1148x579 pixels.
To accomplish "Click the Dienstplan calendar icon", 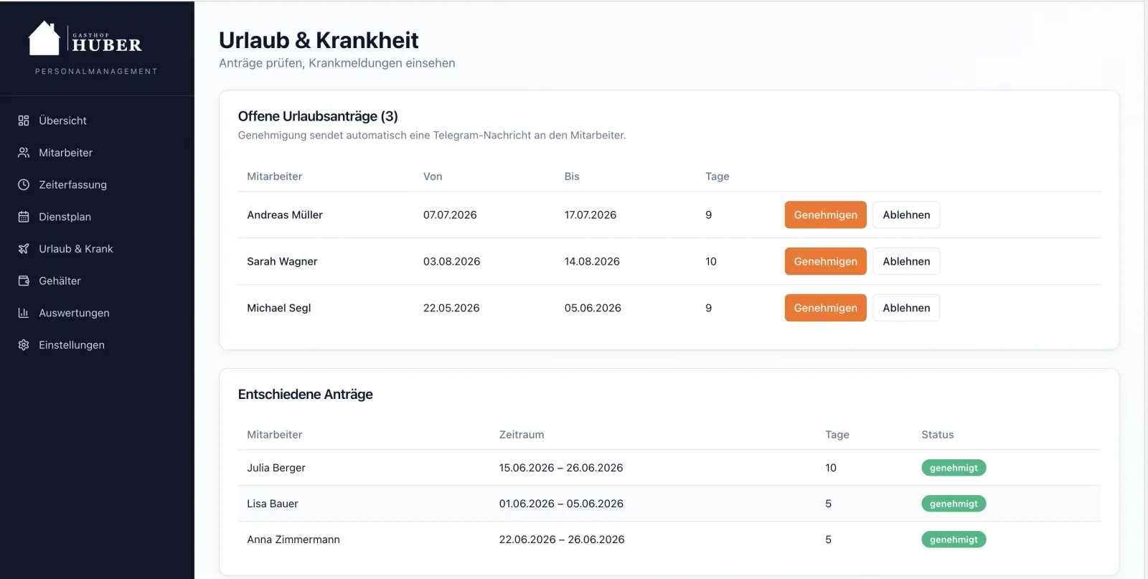I will pyautogui.click(x=24, y=217).
